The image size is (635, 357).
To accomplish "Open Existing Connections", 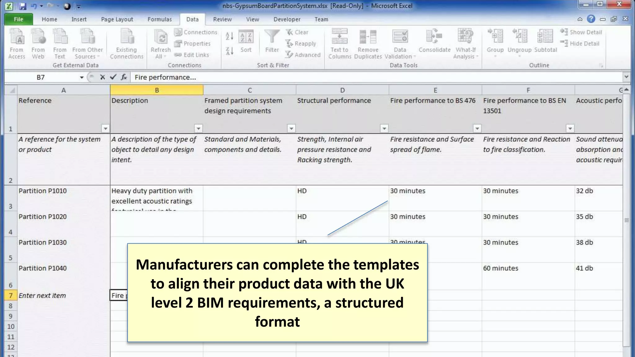I will tap(127, 43).
